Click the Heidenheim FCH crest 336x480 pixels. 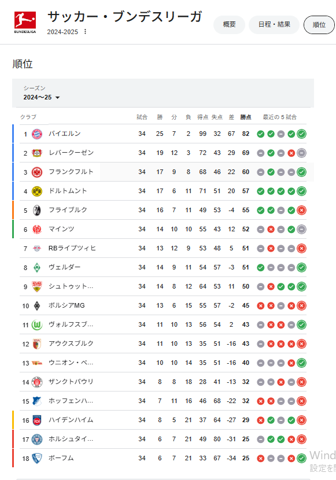click(37, 420)
